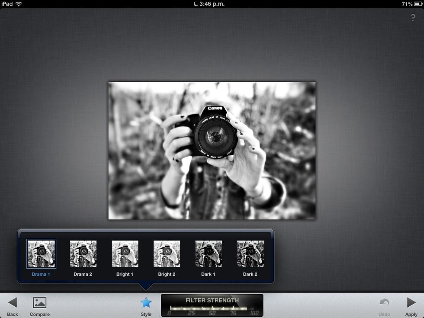The height and width of the screenshot is (318, 424).
Task: Select the Bright 2 thumbnail
Action: click(x=167, y=254)
